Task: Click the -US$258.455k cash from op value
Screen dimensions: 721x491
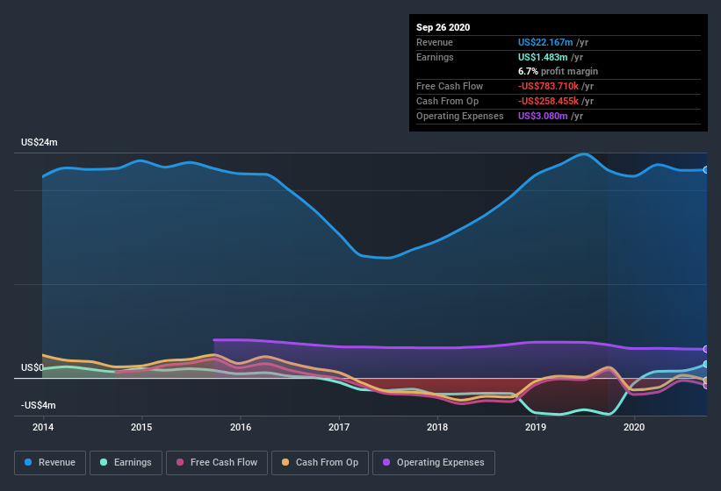Action: point(548,101)
